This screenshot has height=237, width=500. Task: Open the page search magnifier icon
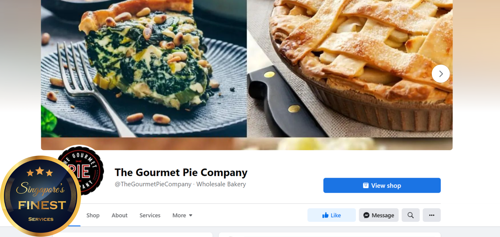click(x=411, y=215)
